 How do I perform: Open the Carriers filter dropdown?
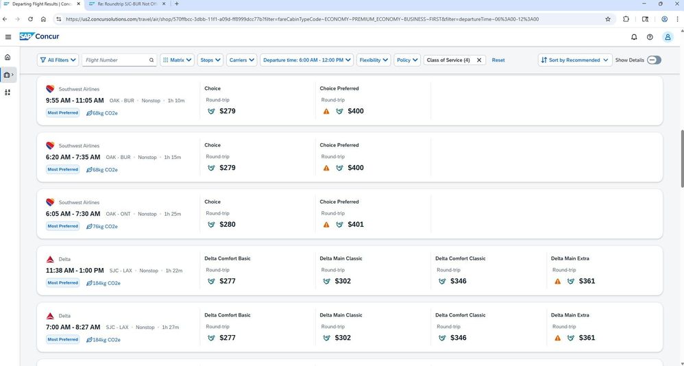[x=242, y=60]
